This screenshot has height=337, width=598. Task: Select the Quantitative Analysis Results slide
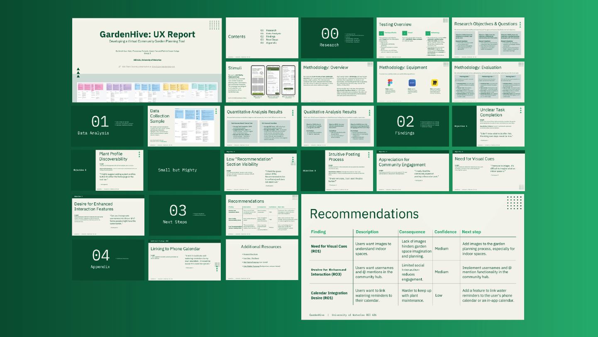tap(261, 126)
